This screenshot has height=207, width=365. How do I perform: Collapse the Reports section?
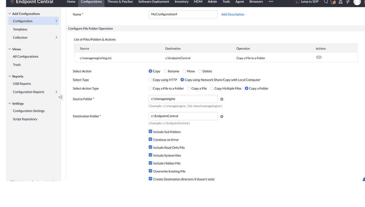click(x=10, y=76)
